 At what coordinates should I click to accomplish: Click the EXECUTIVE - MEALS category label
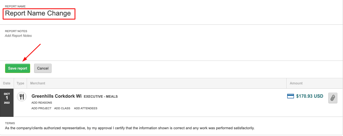pyautogui.click(x=101, y=97)
